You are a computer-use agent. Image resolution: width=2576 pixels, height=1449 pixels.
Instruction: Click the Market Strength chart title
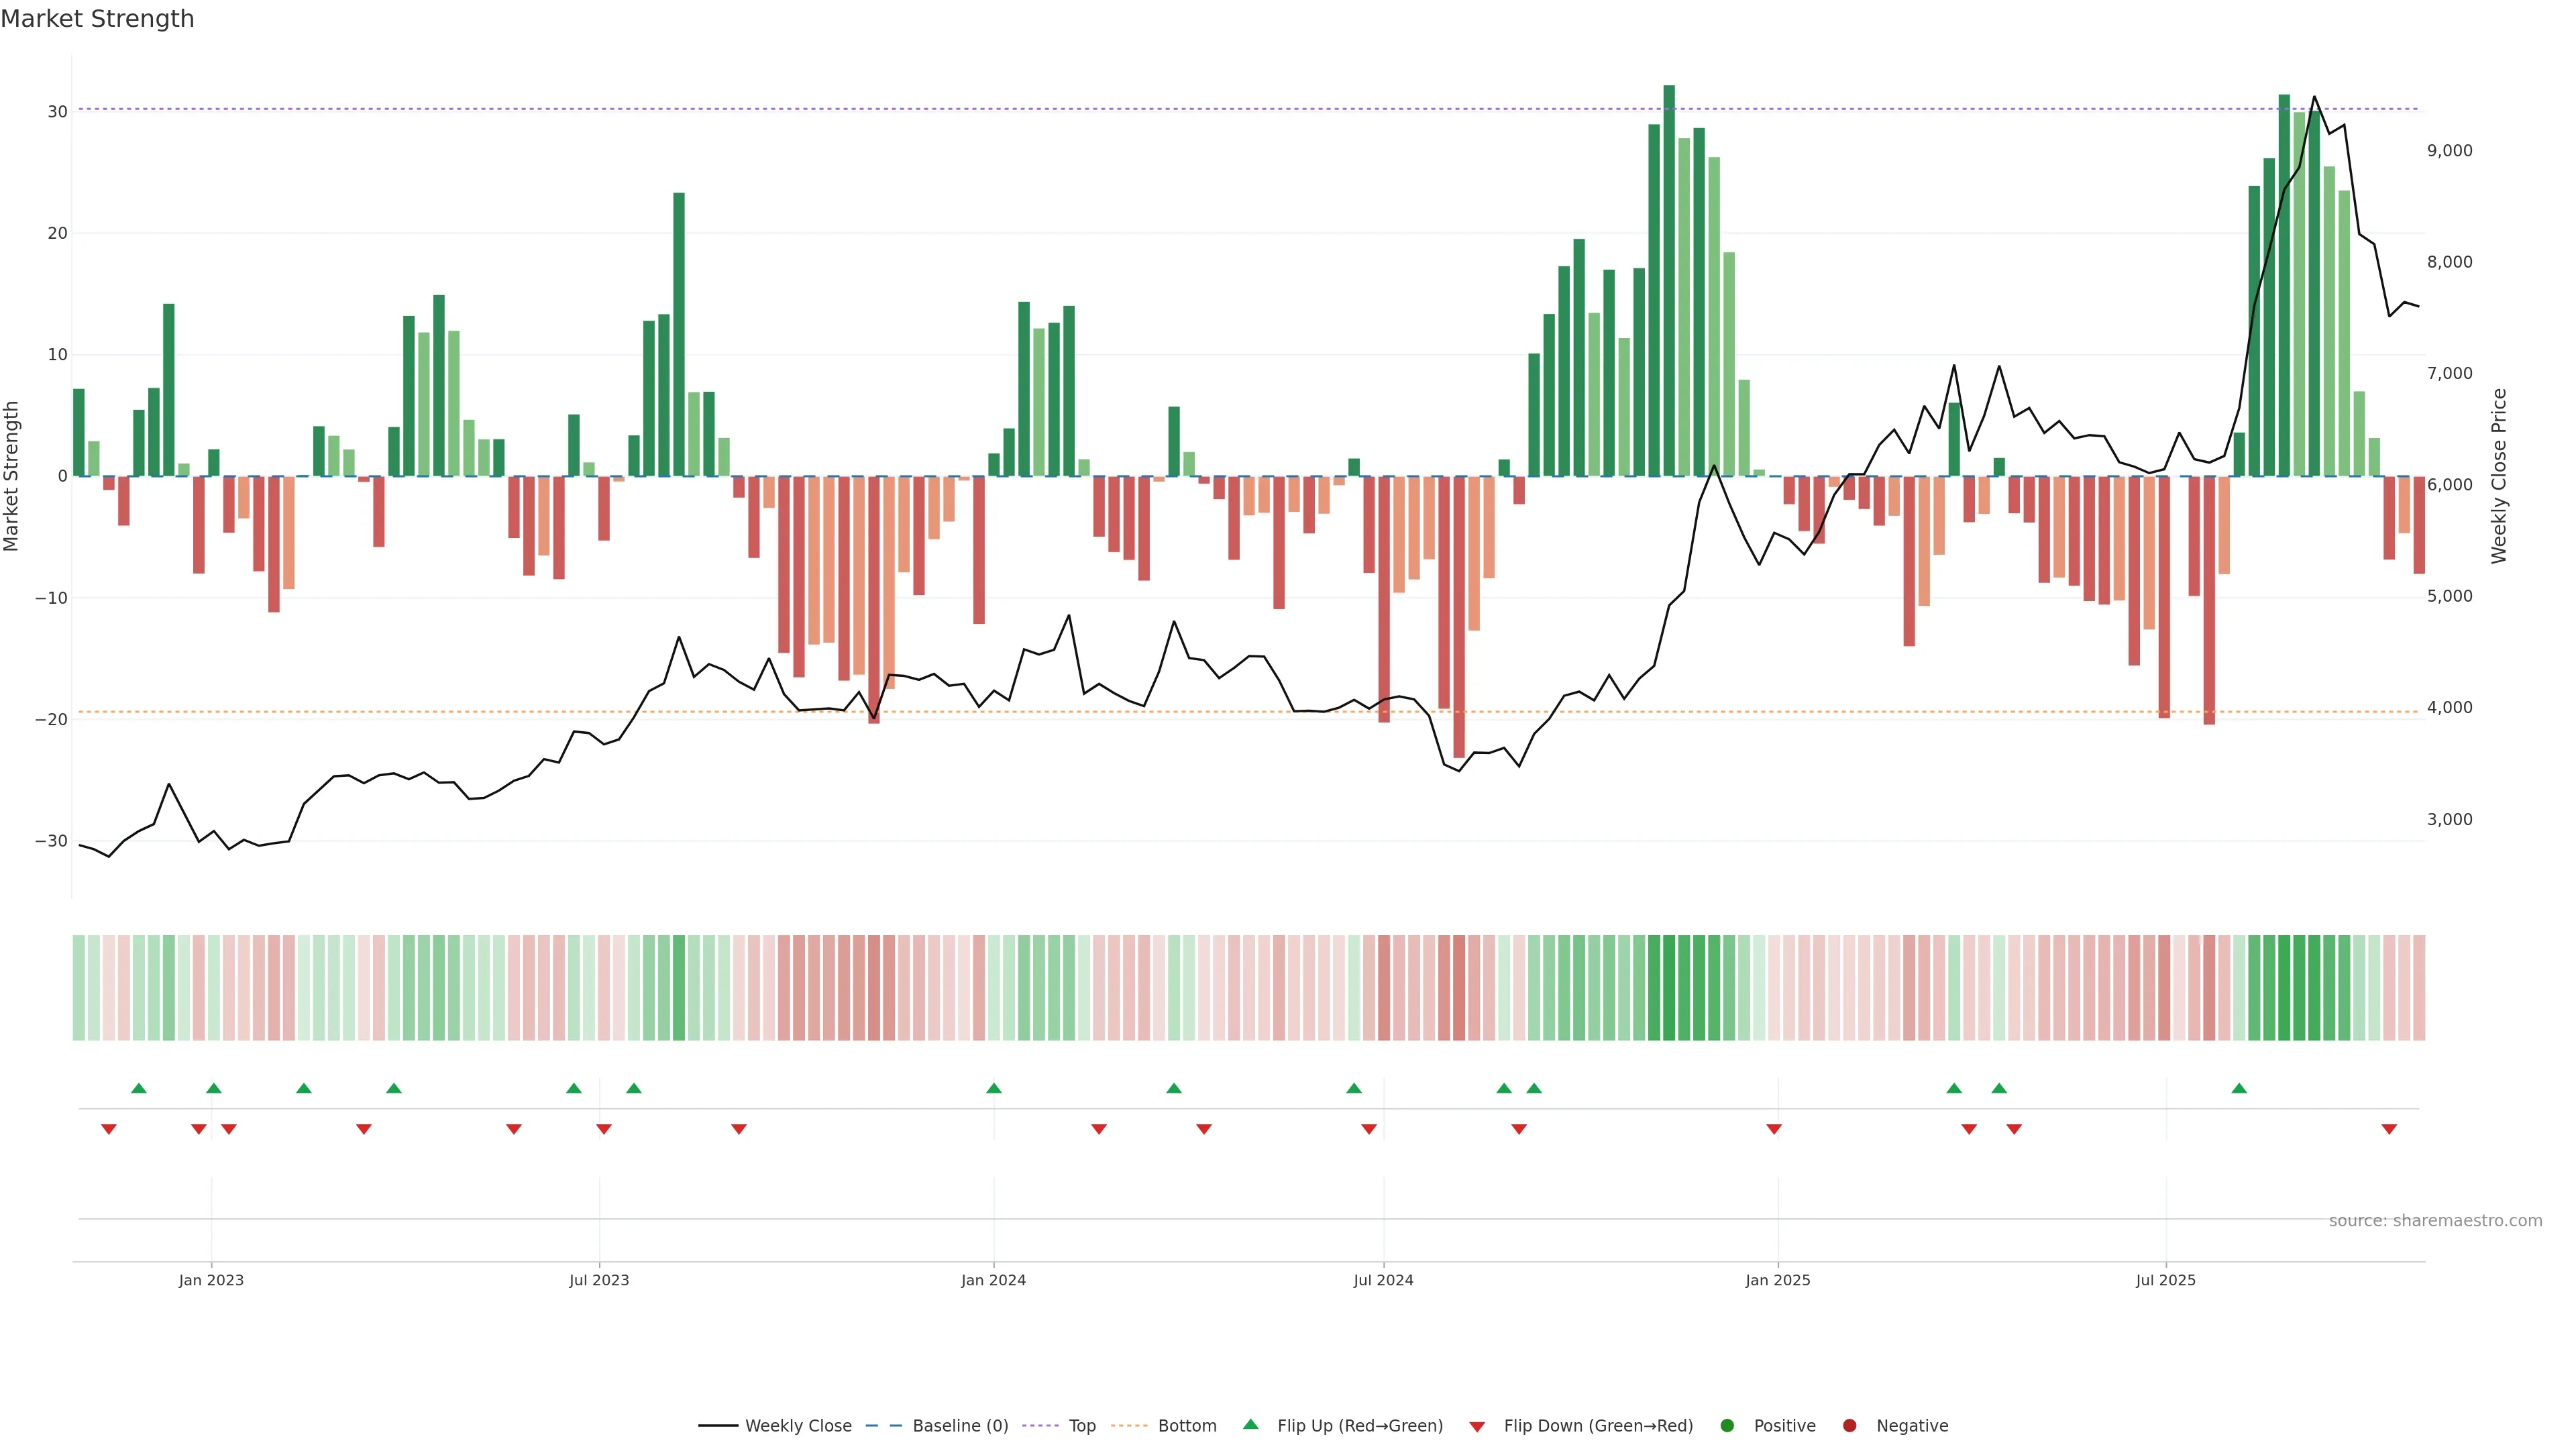click(x=97, y=19)
